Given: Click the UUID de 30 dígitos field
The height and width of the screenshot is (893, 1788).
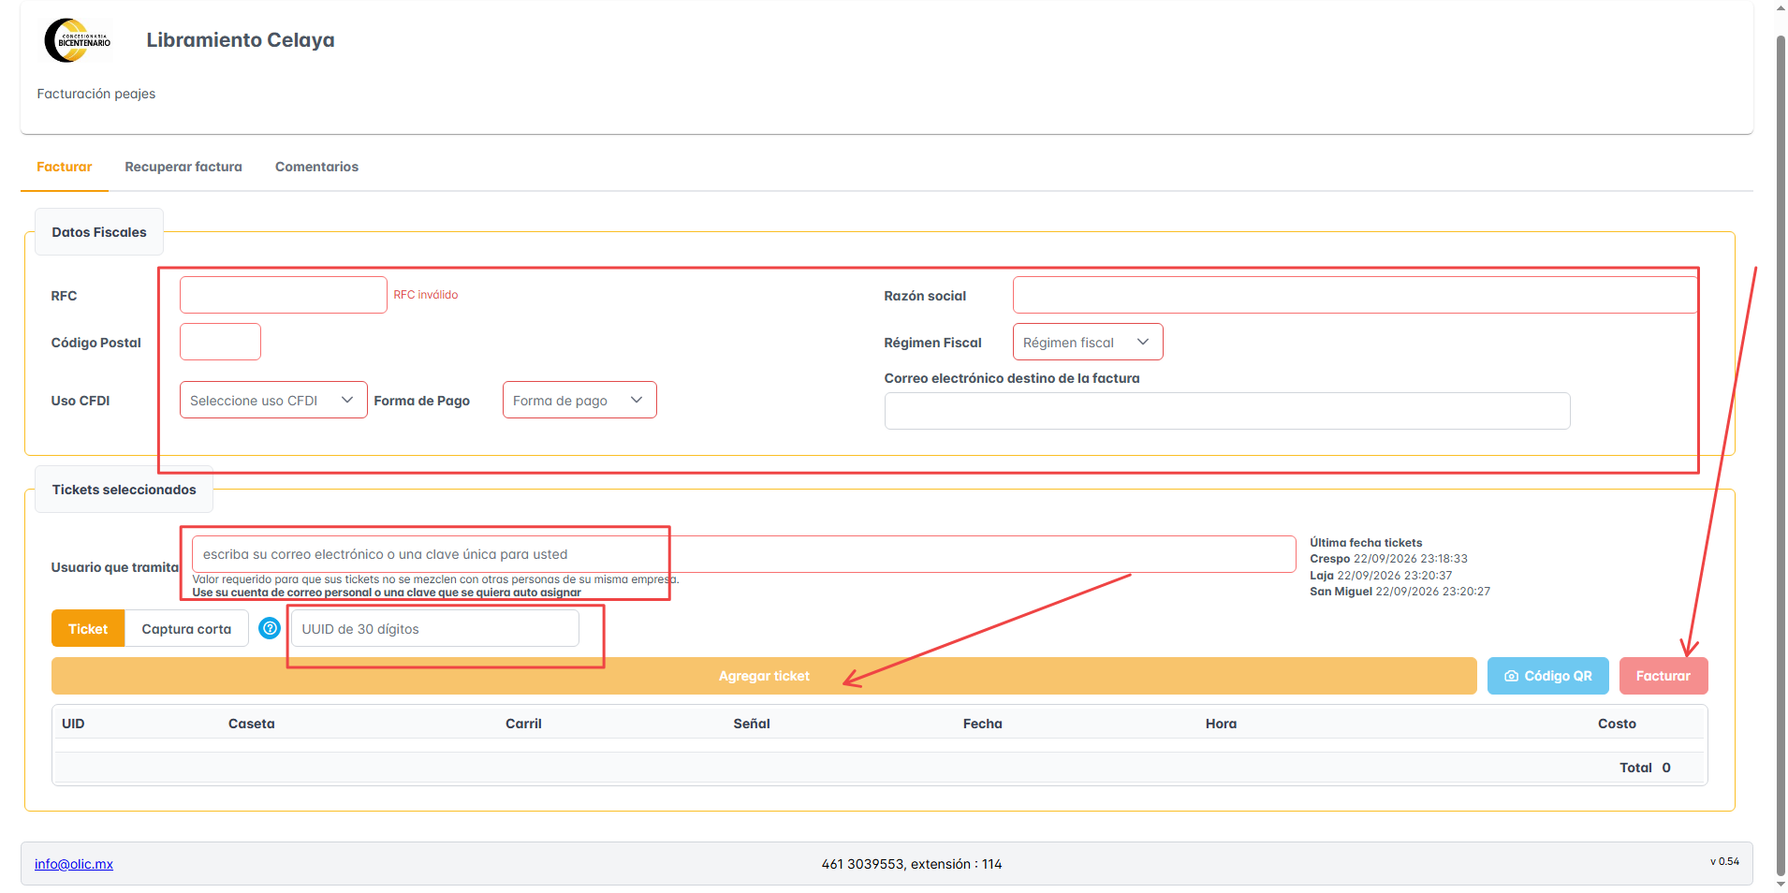Looking at the screenshot, I should click(435, 629).
